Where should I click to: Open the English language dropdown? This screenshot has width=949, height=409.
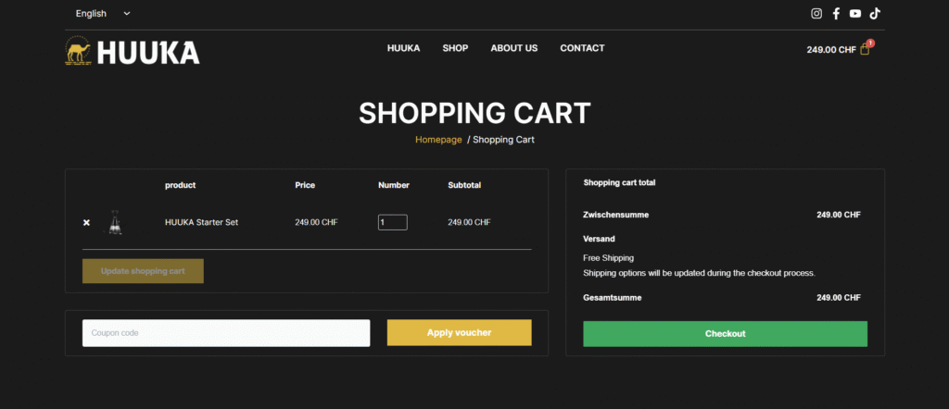tap(102, 13)
